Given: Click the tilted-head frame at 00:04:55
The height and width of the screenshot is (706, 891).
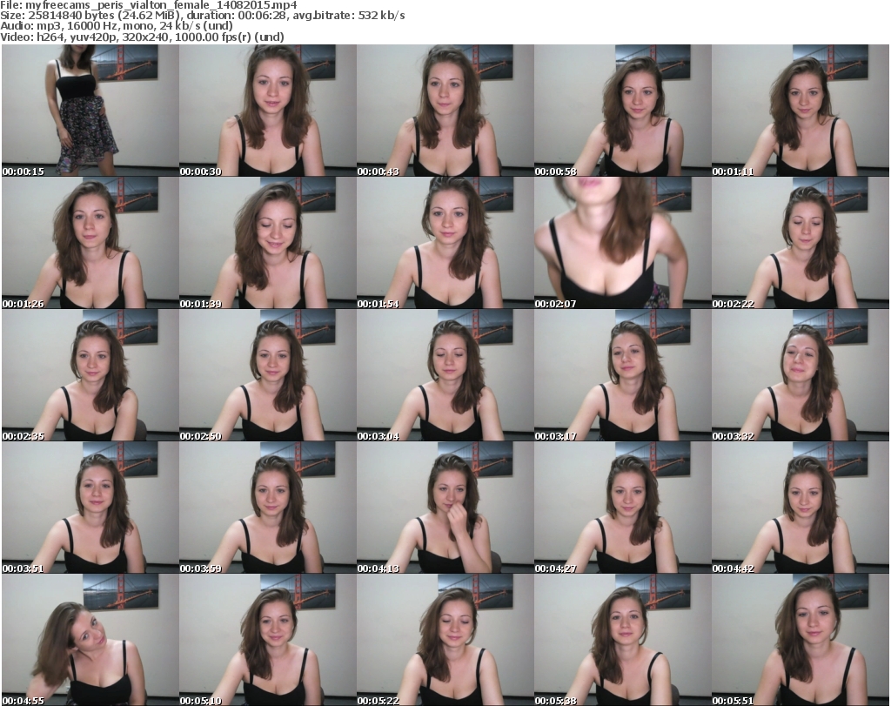Looking at the screenshot, I should point(90,640).
